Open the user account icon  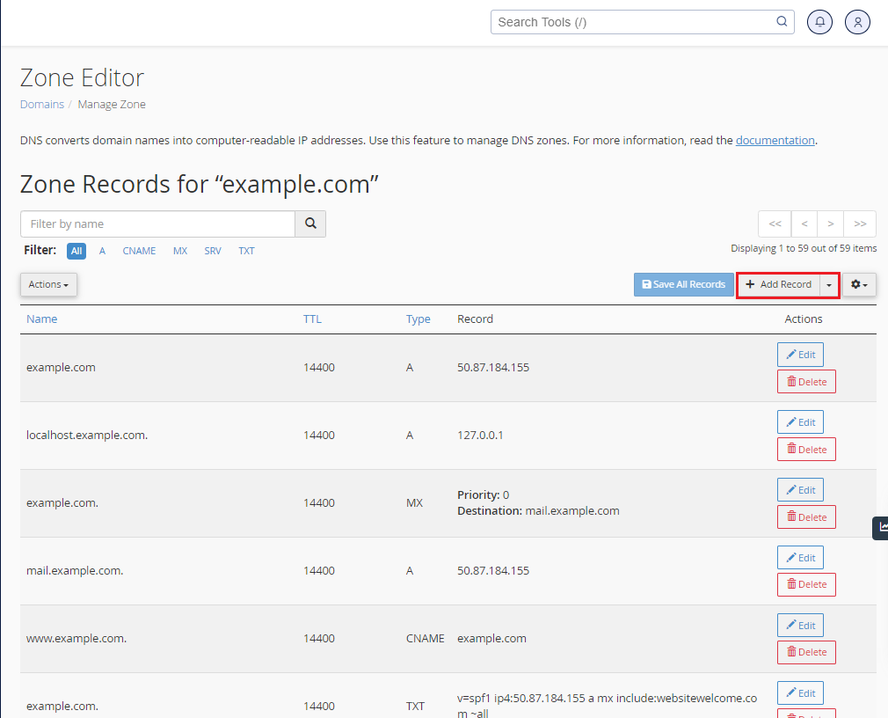tap(857, 22)
